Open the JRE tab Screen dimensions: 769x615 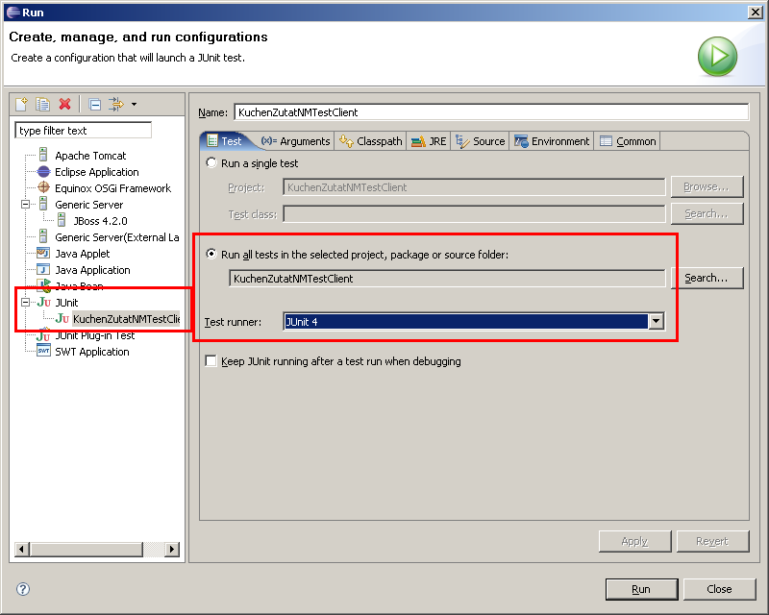coord(429,141)
